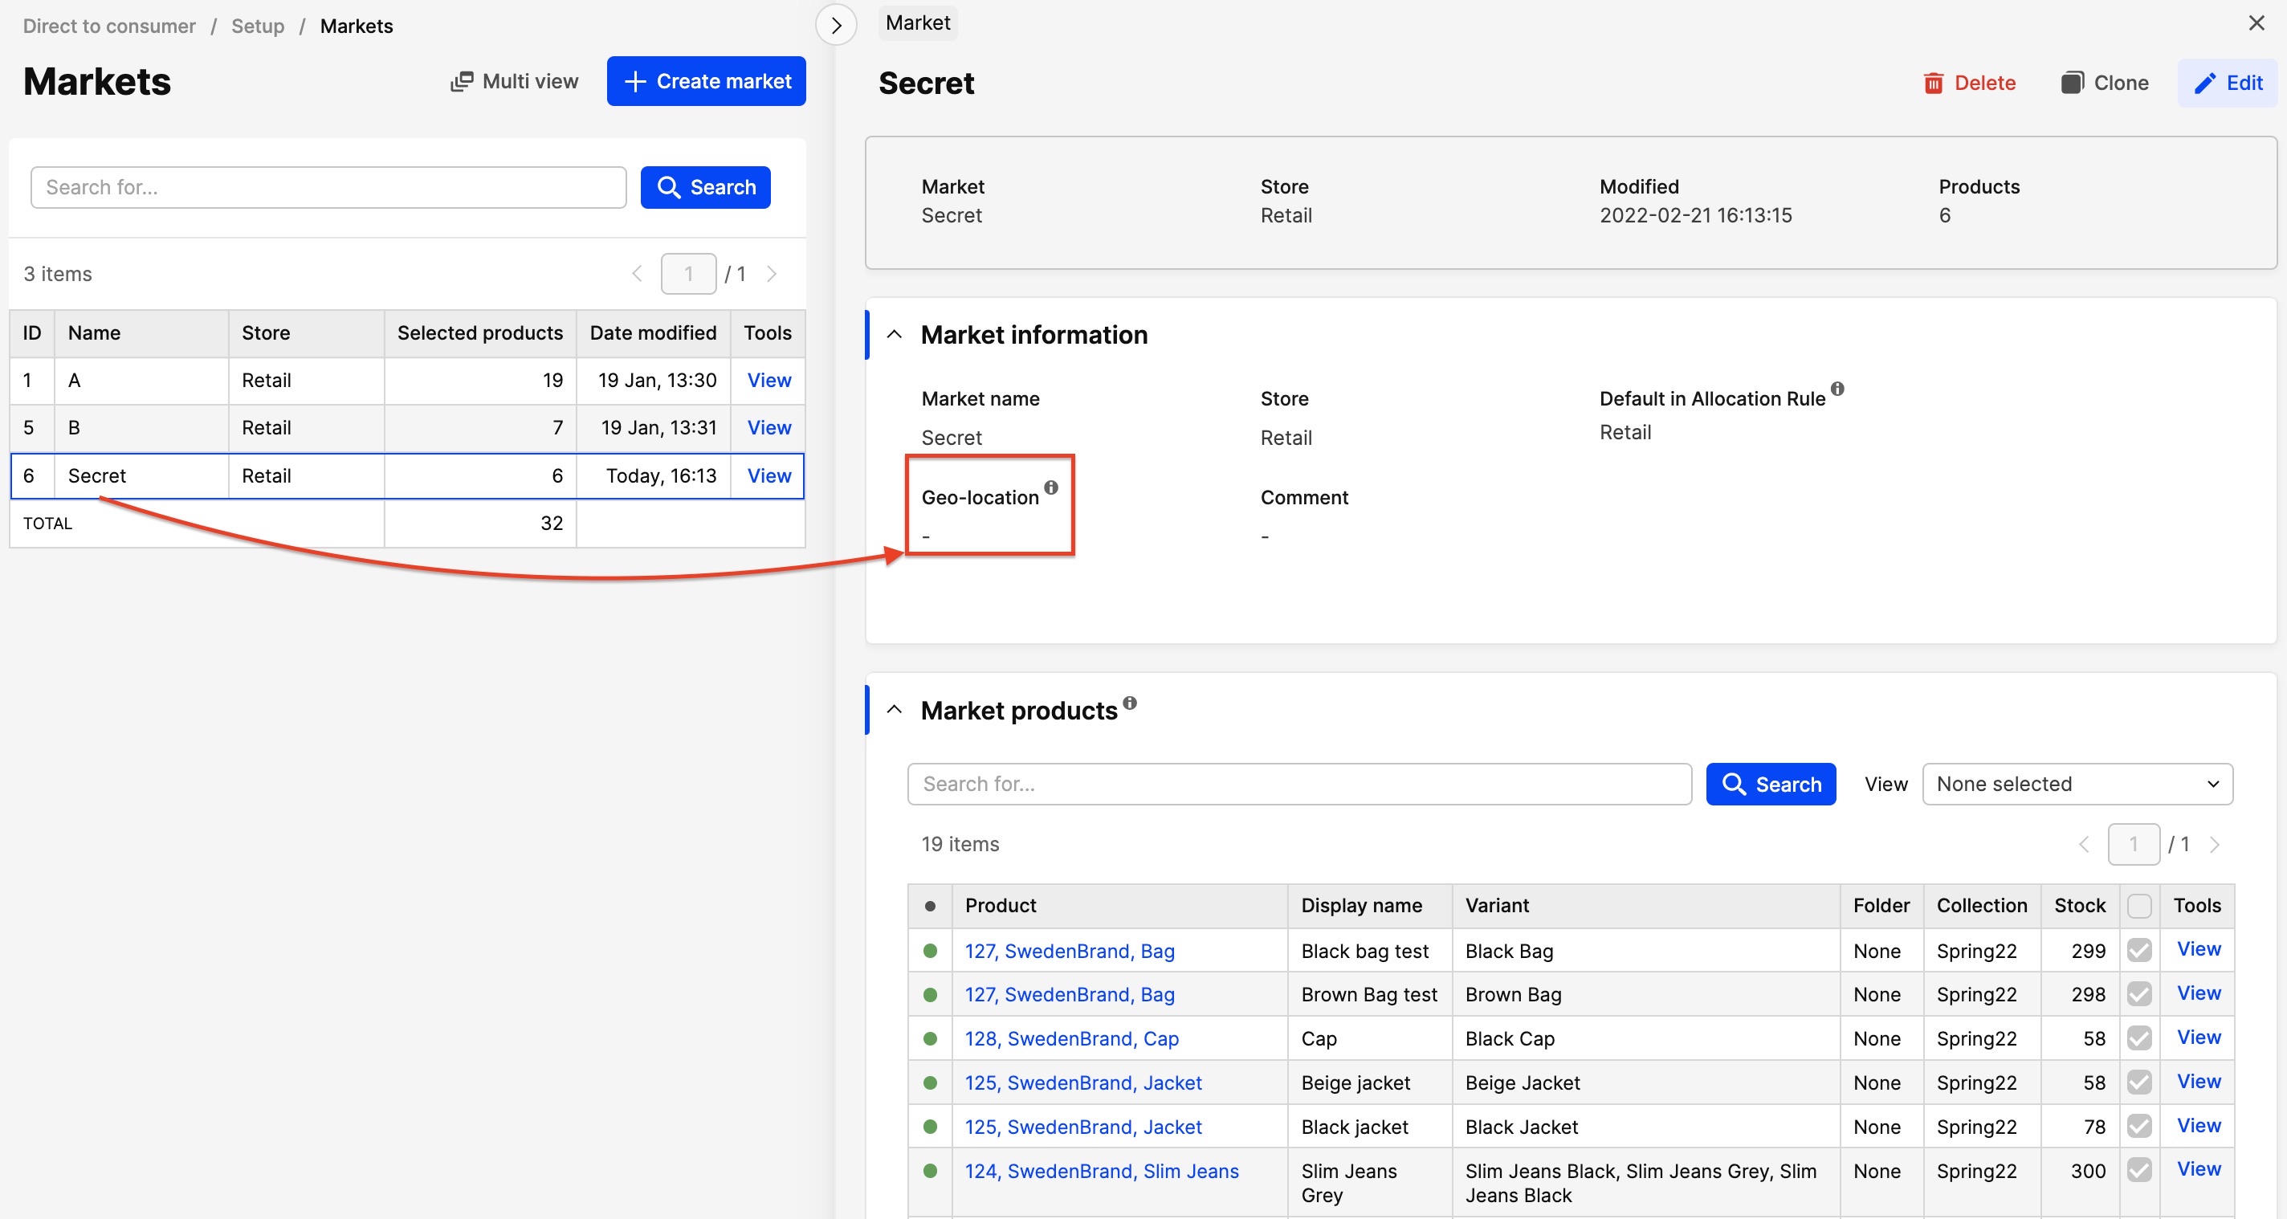The width and height of the screenshot is (2287, 1219).
Task: Toggle the checkbox for Black Cap row
Action: click(x=2138, y=1038)
